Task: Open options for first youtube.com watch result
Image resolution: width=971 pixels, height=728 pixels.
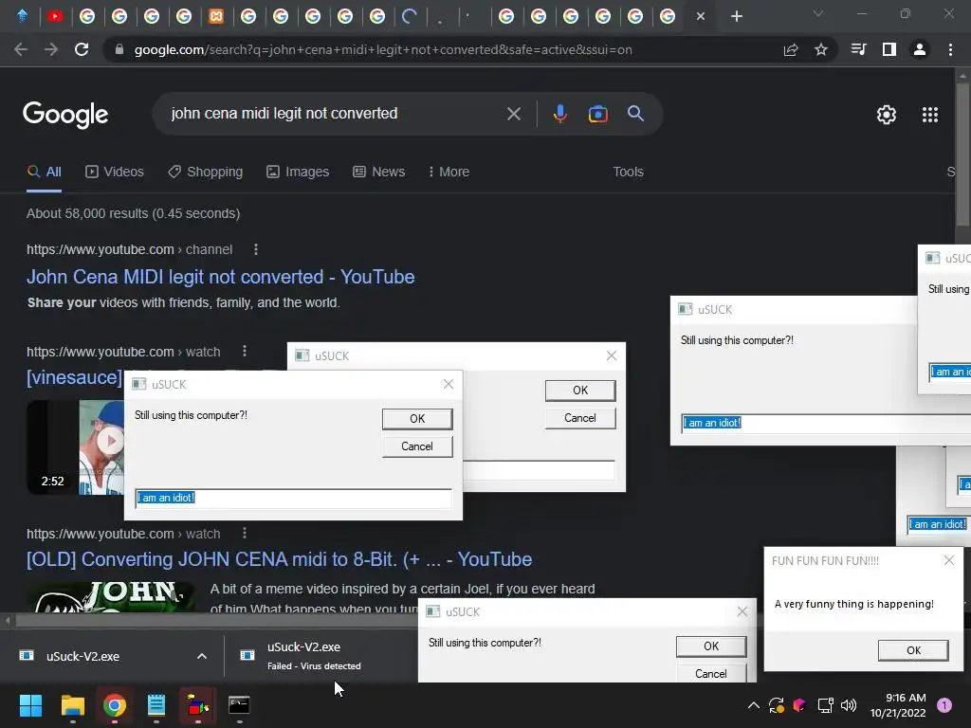Action: point(245,351)
